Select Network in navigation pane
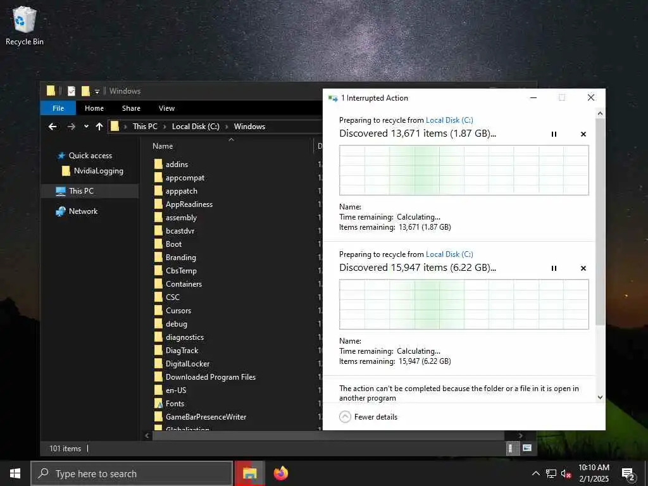This screenshot has height=486, width=648. [x=83, y=211]
